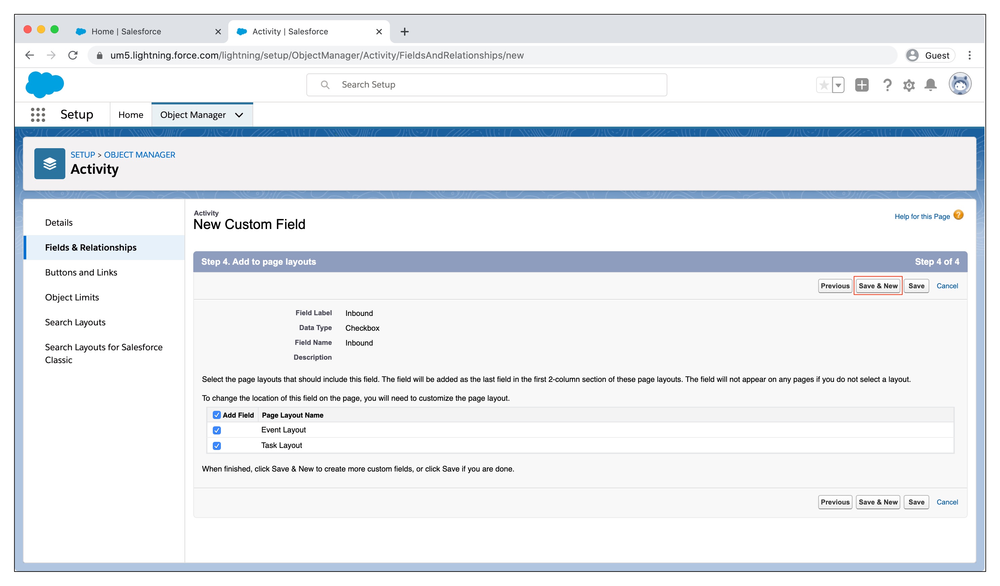Expand the favorites list dropdown arrow
This screenshot has width=1000, height=586.
coord(838,85)
